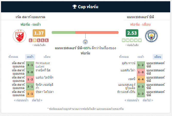
Task: Click the green-red form comparison bar
Action: [x=85, y=32]
